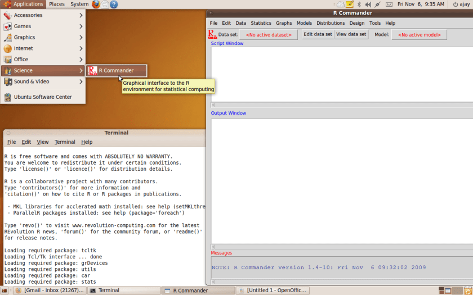
Task: Open R Commander Help menu
Action: click(x=390, y=23)
